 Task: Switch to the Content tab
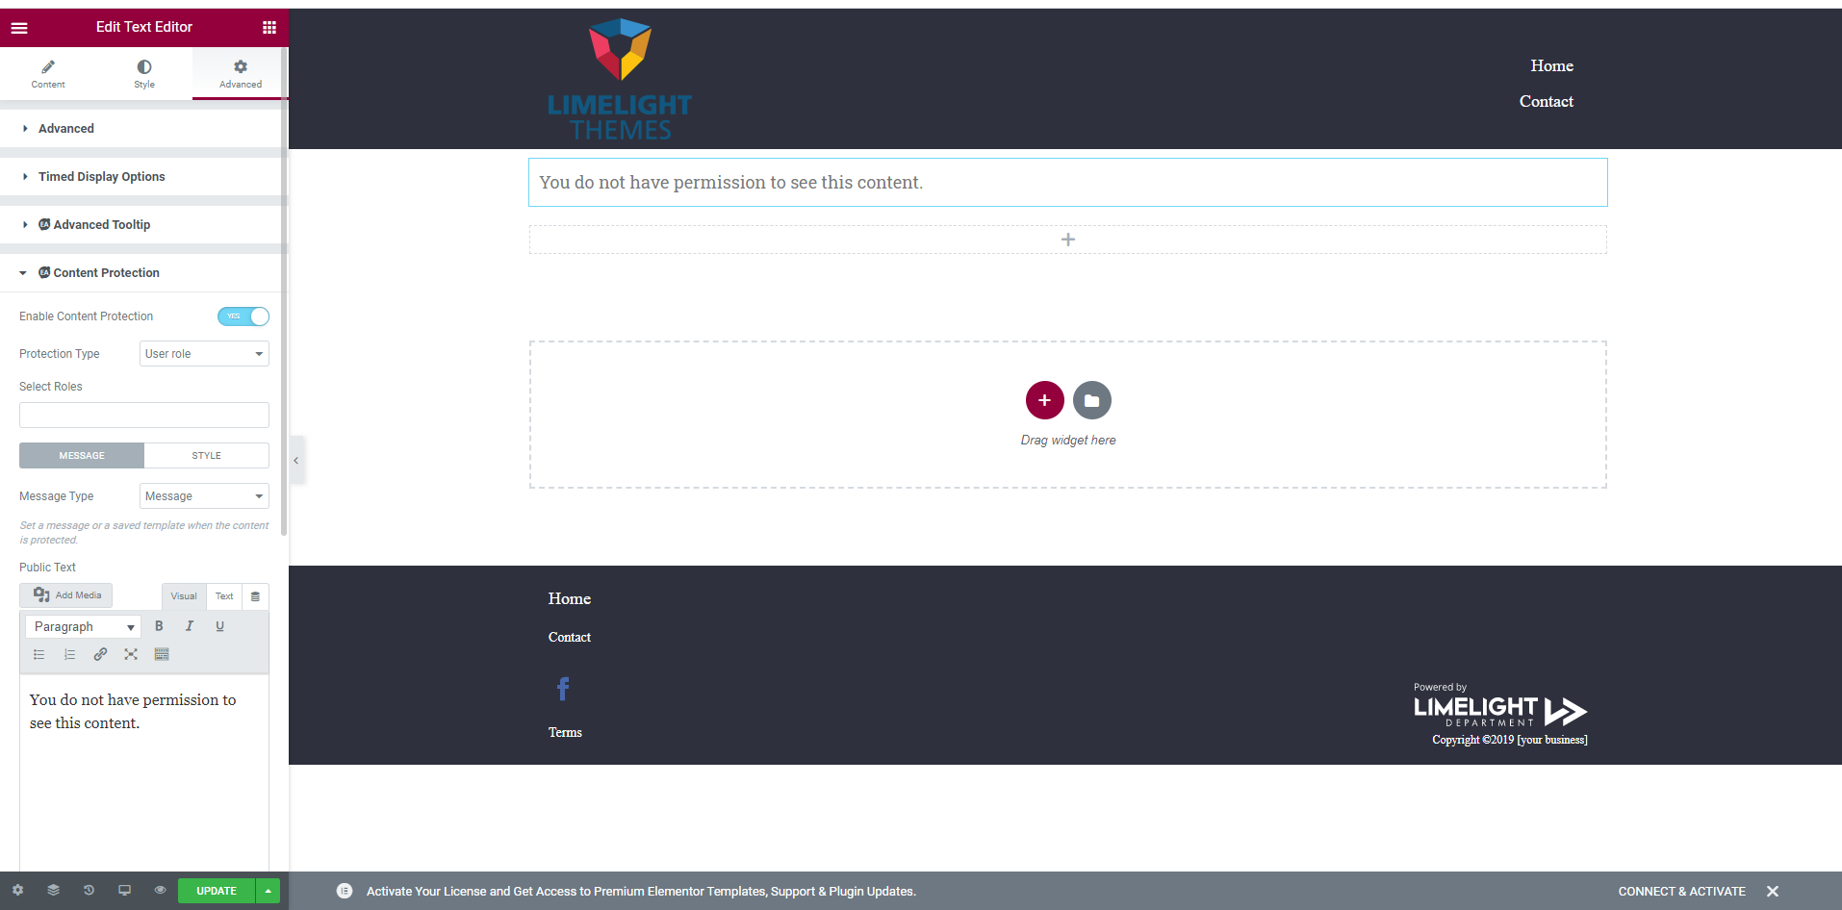coord(48,73)
